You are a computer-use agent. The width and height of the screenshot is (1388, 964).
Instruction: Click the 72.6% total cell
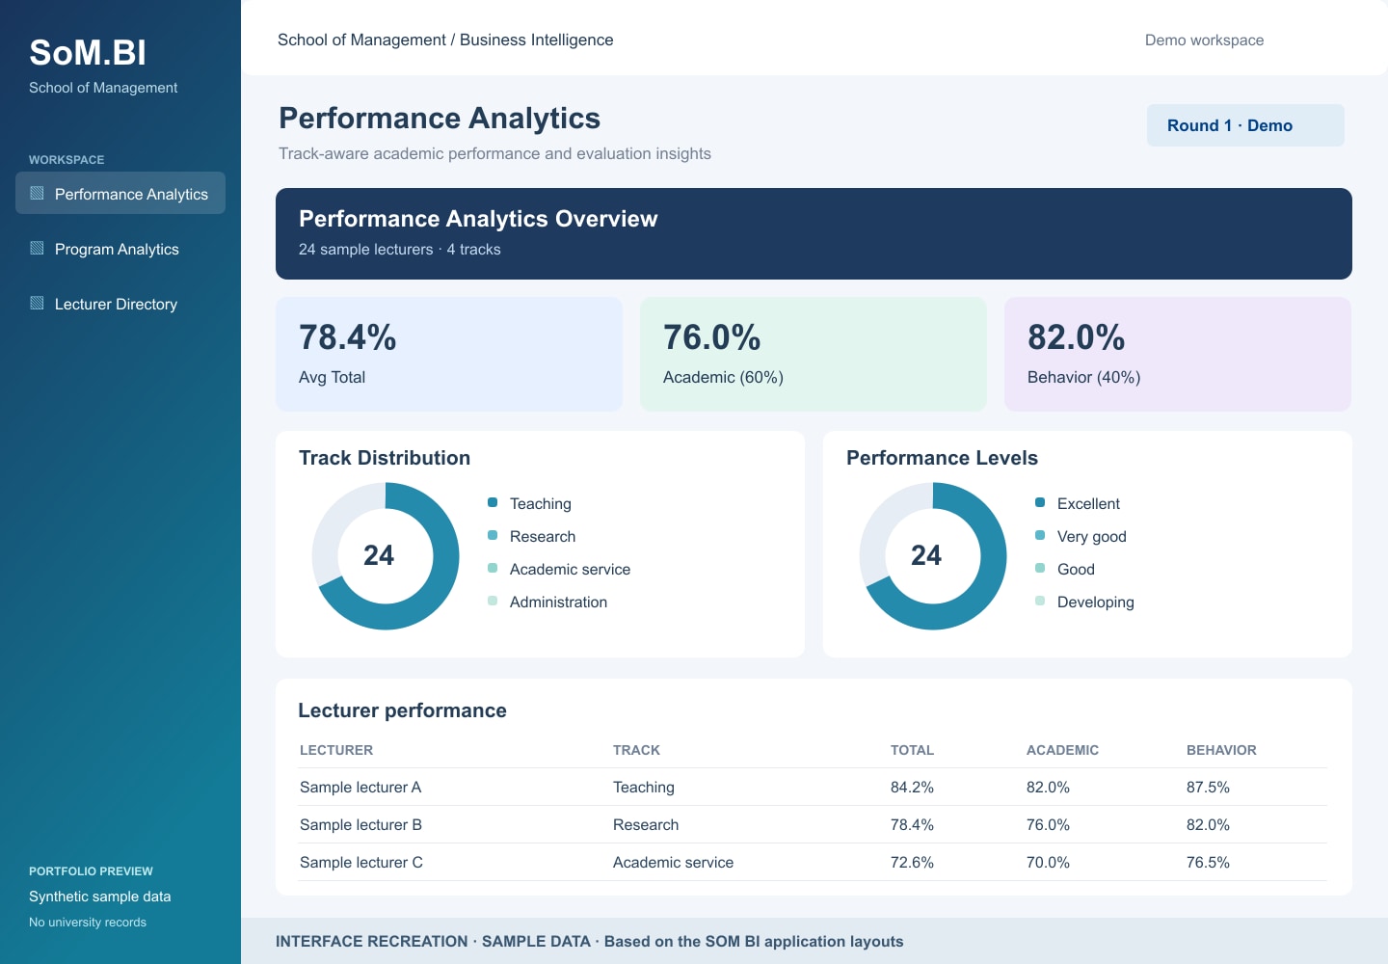click(912, 862)
